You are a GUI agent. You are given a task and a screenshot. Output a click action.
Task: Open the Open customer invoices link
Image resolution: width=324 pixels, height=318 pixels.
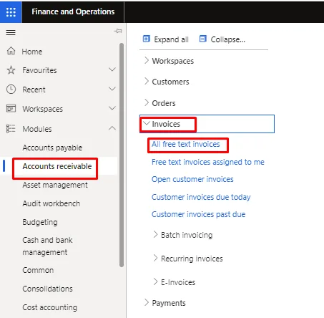tap(192, 179)
